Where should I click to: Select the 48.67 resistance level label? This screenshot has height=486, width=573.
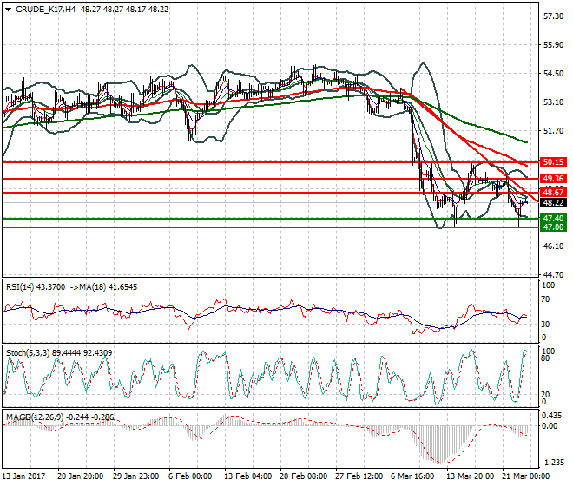click(553, 192)
